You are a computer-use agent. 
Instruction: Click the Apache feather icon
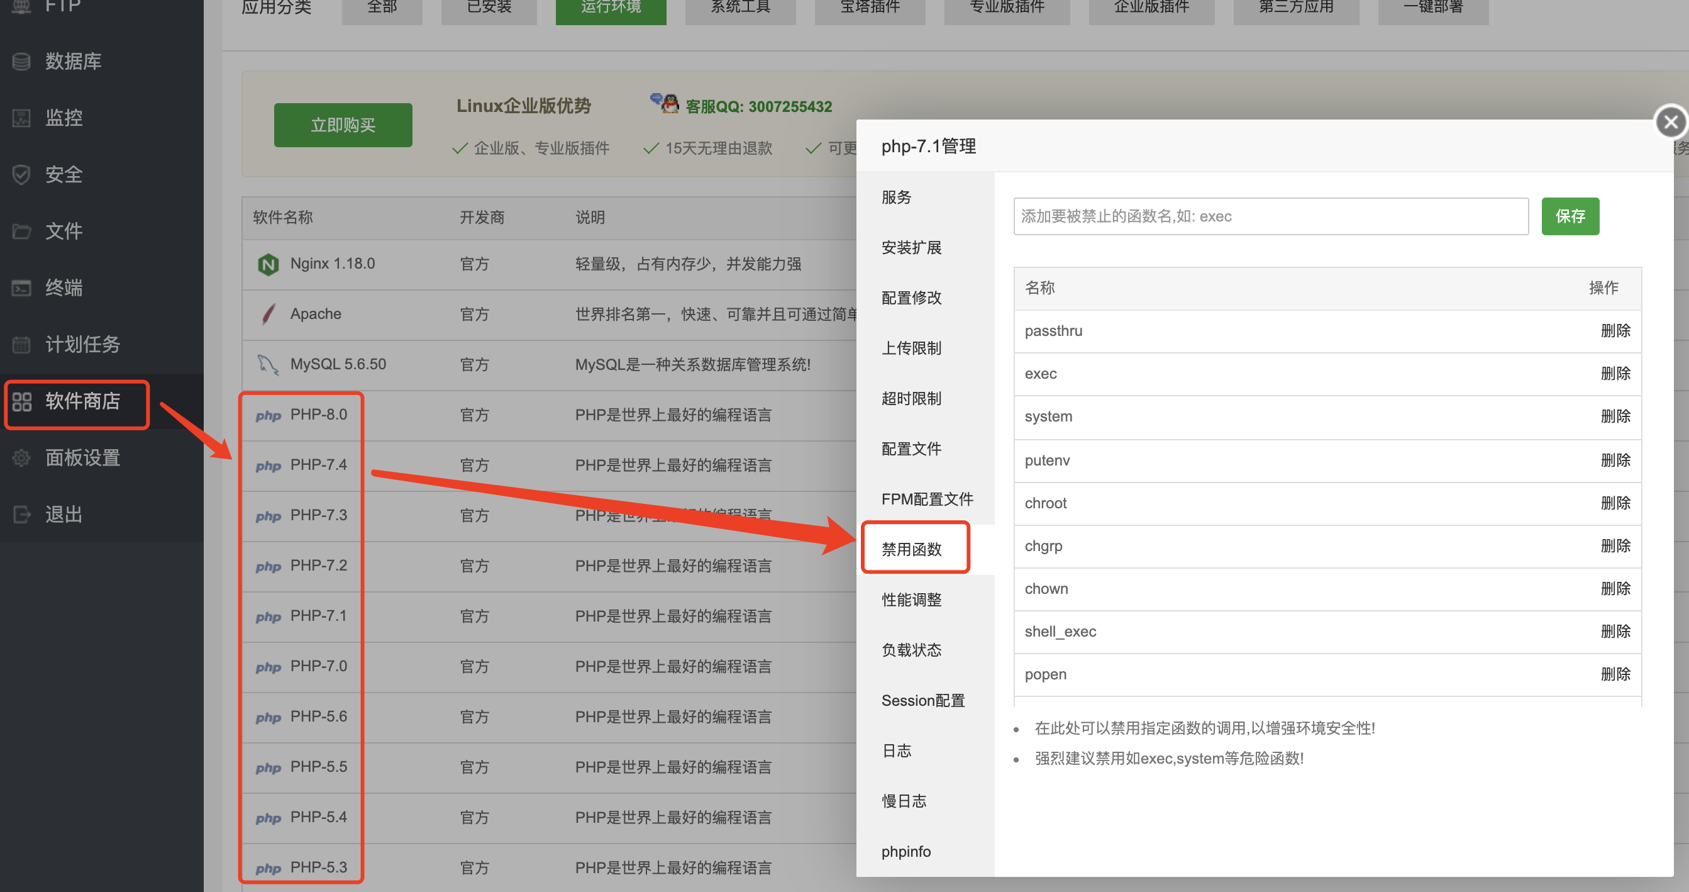[x=268, y=314]
